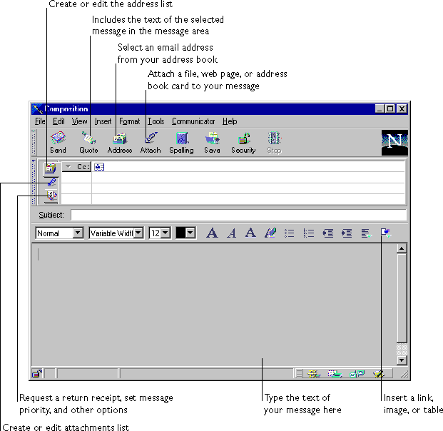The height and width of the screenshot is (431, 443).
Task: Click the Quote toolbar icon
Action: 88,142
